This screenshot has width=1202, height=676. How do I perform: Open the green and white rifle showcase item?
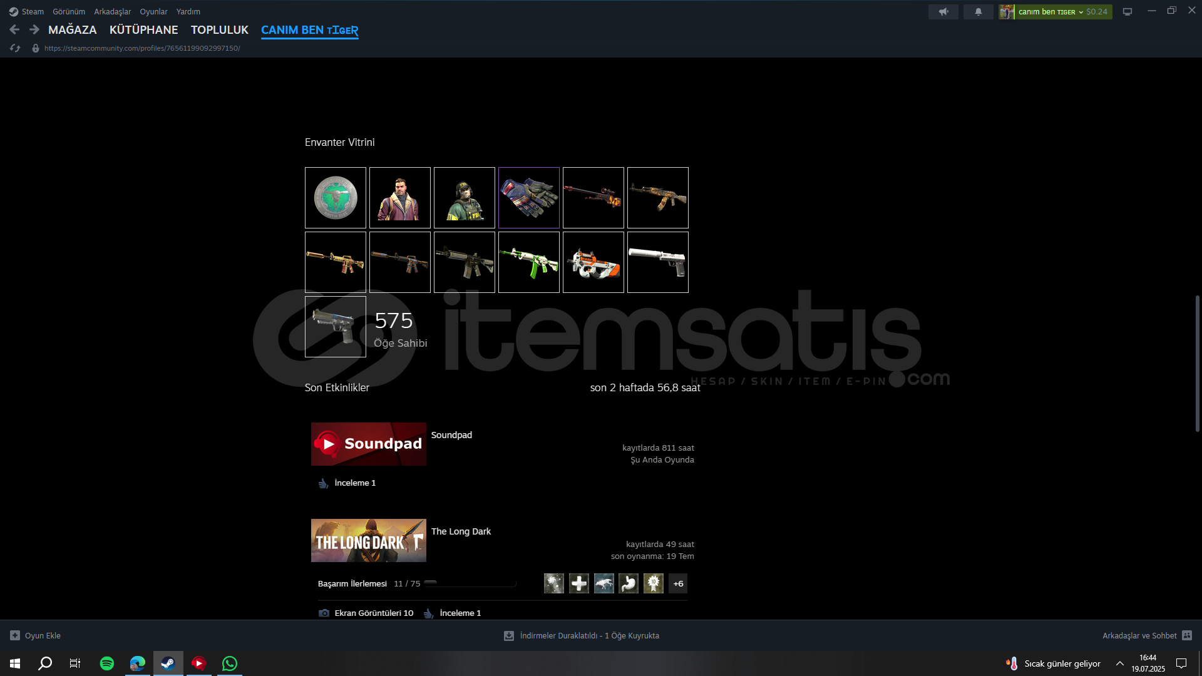coord(529,262)
